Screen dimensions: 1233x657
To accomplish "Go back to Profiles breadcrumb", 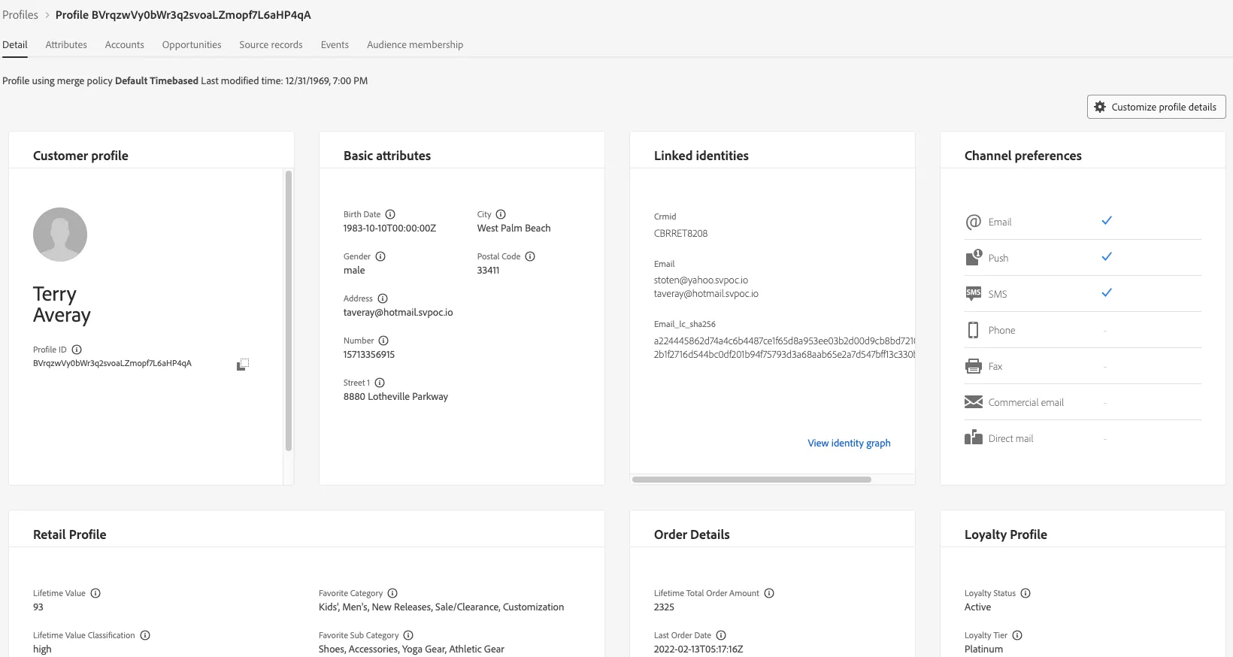I will (20, 15).
